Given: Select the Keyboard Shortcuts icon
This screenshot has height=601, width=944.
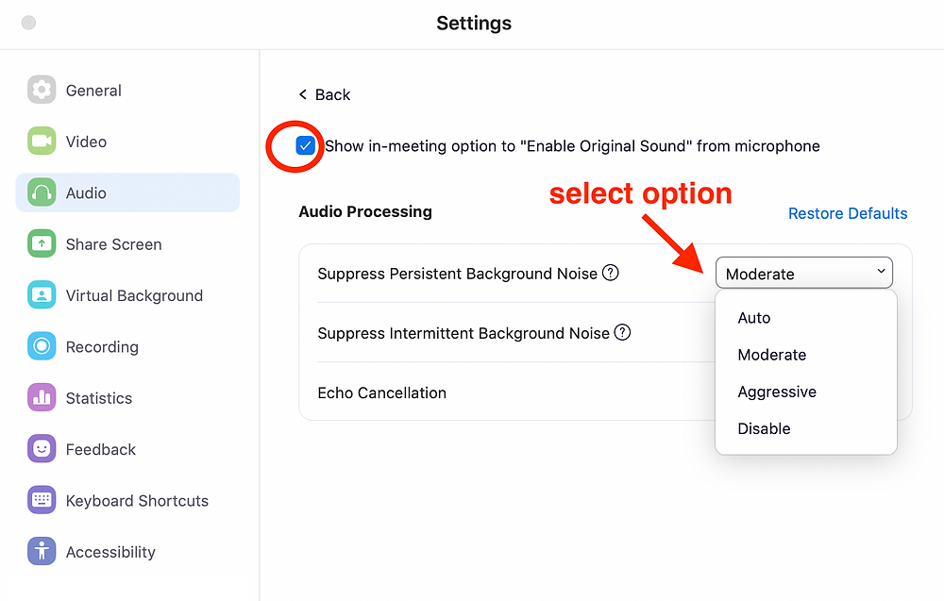Looking at the screenshot, I should click(x=42, y=500).
